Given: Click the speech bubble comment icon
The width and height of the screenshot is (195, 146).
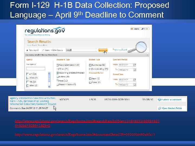Looking at the screenshot, I should coord(160,99).
